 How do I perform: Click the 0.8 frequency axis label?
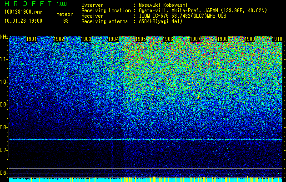click(x=4, y=127)
